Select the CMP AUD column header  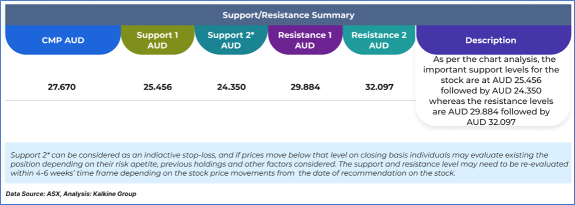(63, 40)
